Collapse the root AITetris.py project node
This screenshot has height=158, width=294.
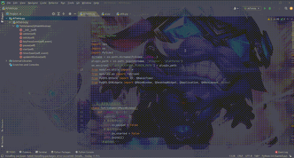point(6,18)
